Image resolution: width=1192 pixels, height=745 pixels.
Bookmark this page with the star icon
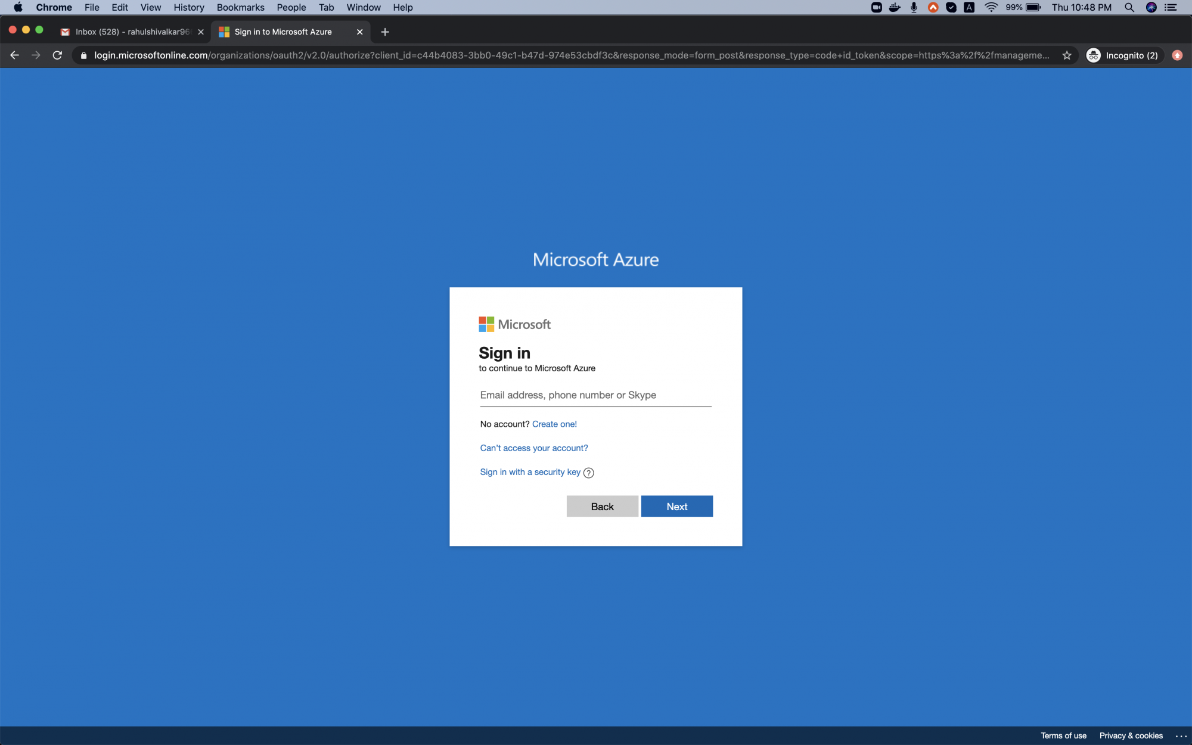tap(1066, 55)
